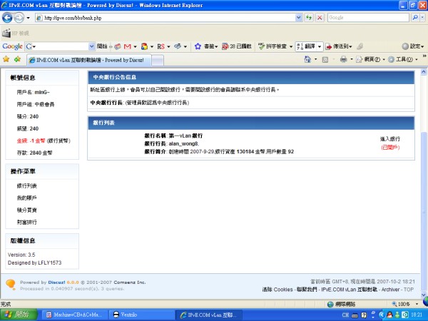This screenshot has height=321, width=428.
Task: Click Comsenz Inc. footer link
Action: [130, 282]
